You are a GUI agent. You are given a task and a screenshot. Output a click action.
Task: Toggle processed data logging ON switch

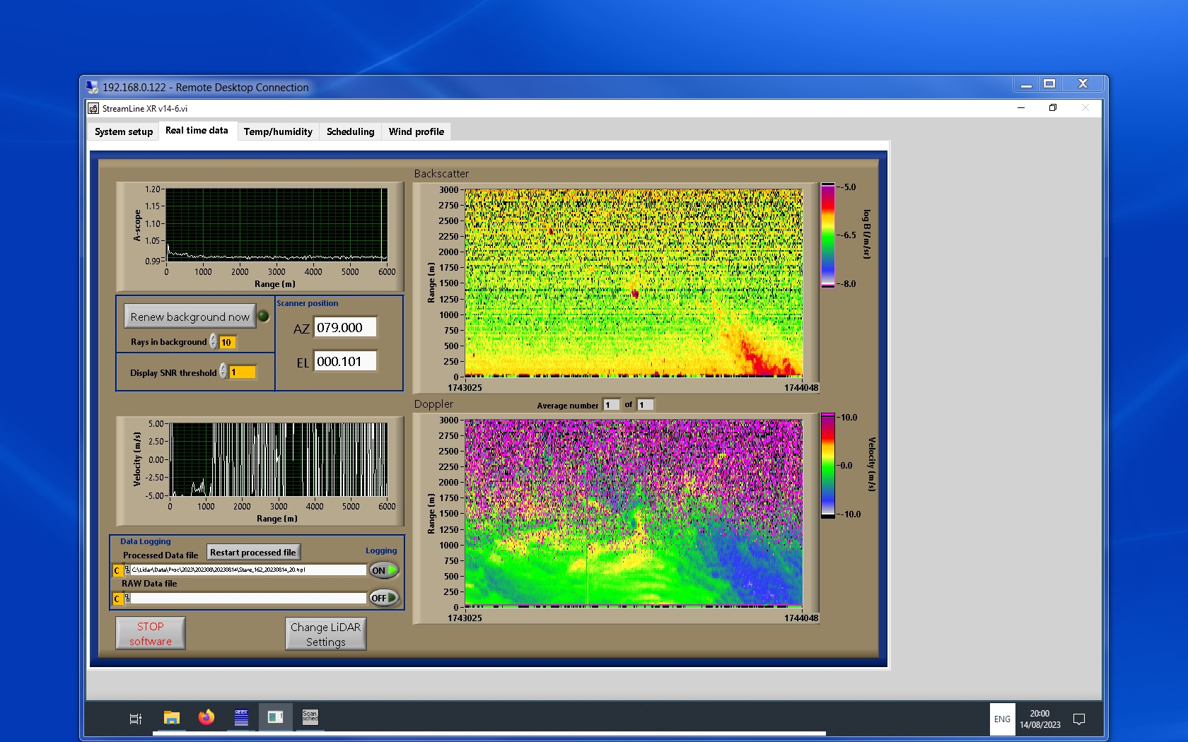384,570
